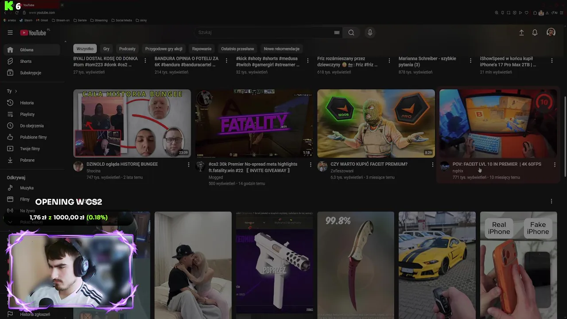Click the Główna home sidebar icon

coord(10,50)
